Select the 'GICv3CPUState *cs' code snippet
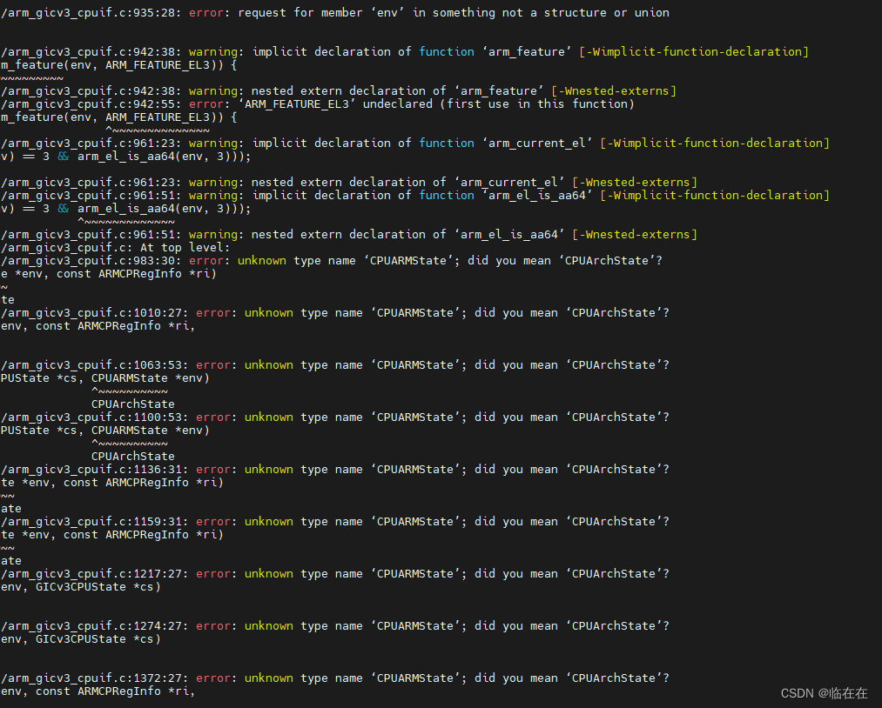Image resolution: width=882 pixels, height=708 pixels. (78, 586)
